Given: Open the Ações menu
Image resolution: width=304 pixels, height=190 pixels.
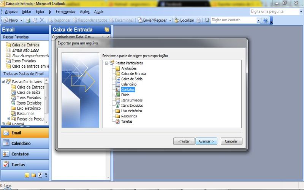Looking at the screenshot, I should tap(84, 12).
